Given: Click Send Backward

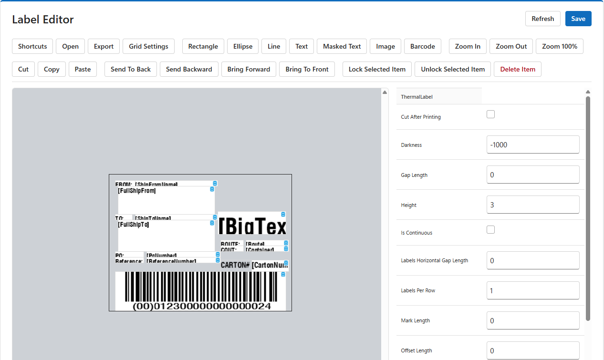Looking at the screenshot, I should pyautogui.click(x=189, y=69).
